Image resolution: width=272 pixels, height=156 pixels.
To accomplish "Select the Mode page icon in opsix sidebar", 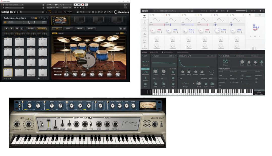I will tap(145, 16).
